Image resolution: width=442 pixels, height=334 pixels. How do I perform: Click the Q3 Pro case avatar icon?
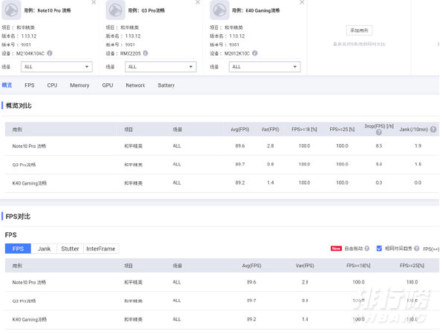(115, 10)
